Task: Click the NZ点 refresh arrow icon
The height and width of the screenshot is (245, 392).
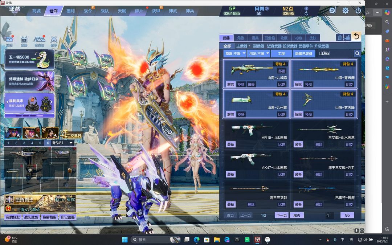Action: (x=306, y=13)
